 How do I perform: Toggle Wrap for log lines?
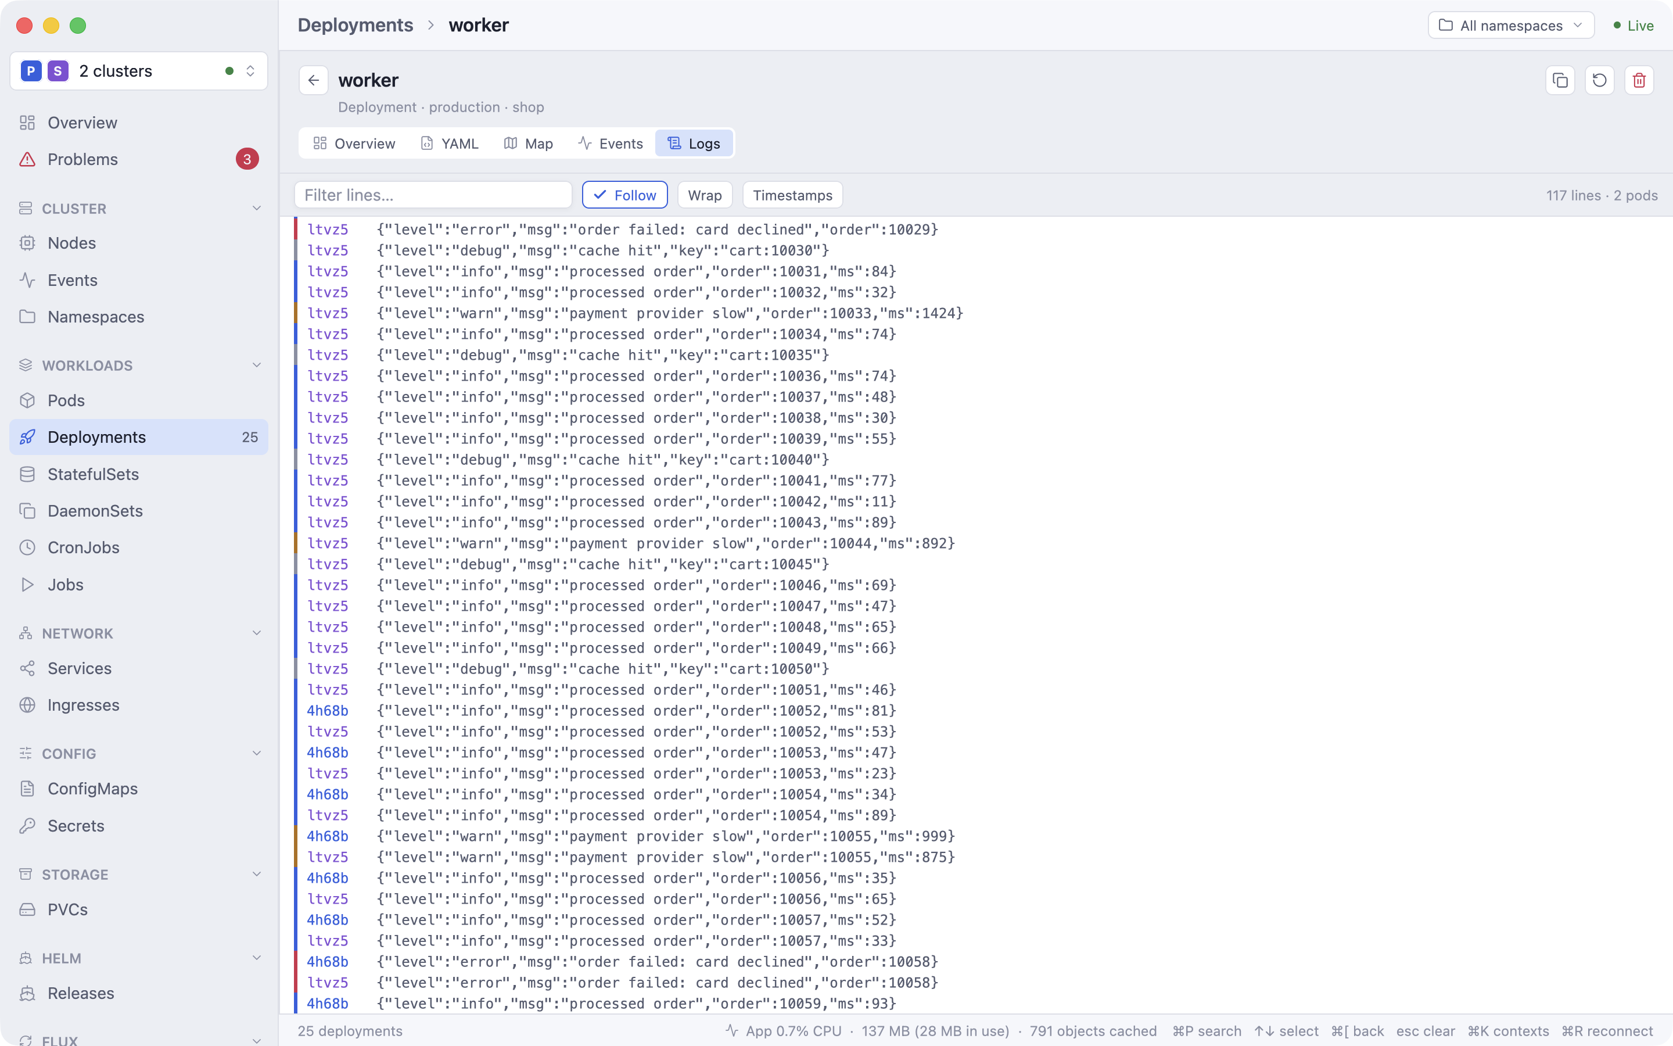[x=705, y=195]
